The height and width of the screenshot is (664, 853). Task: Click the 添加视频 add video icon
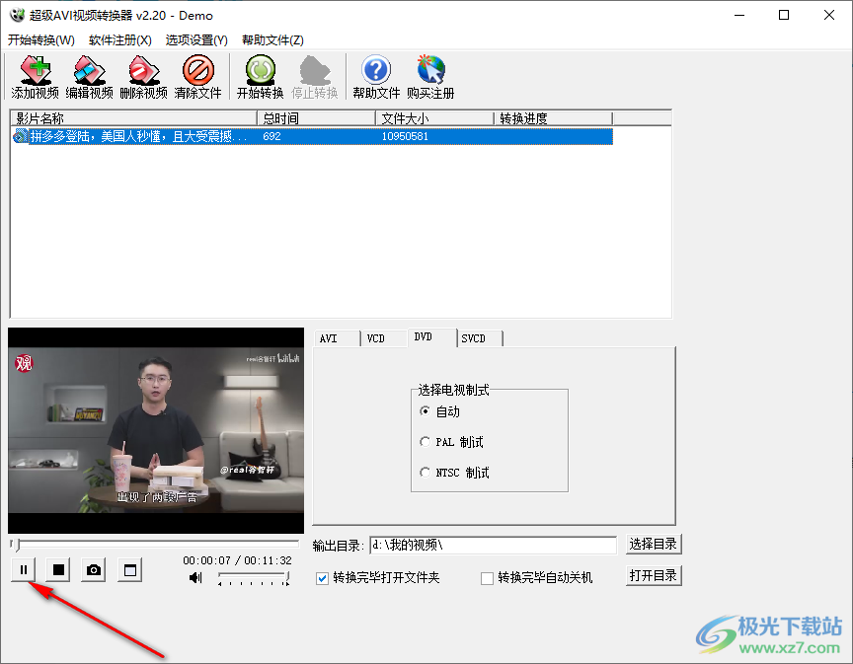coord(35,77)
